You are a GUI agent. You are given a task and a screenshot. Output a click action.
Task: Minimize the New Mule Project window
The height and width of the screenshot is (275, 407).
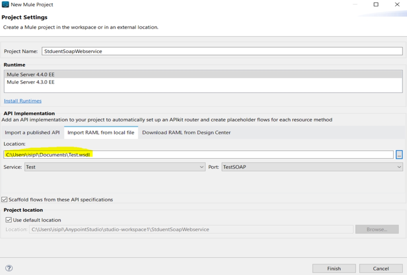coord(355,5)
